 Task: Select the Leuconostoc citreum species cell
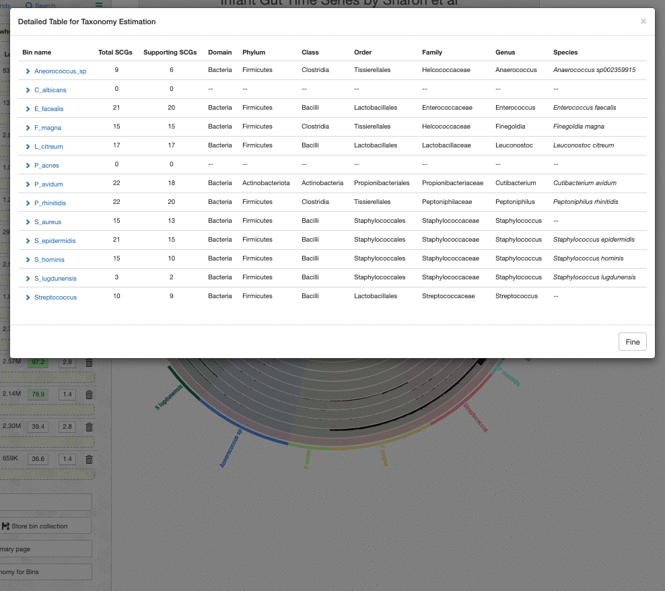tap(583, 145)
